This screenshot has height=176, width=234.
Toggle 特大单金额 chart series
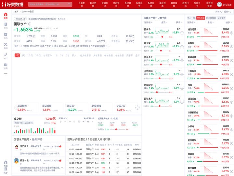(85, 55)
